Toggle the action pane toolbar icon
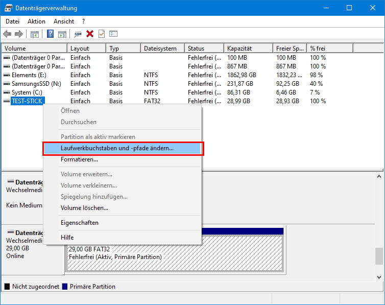This screenshot has width=385, height=305. [x=62, y=34]
